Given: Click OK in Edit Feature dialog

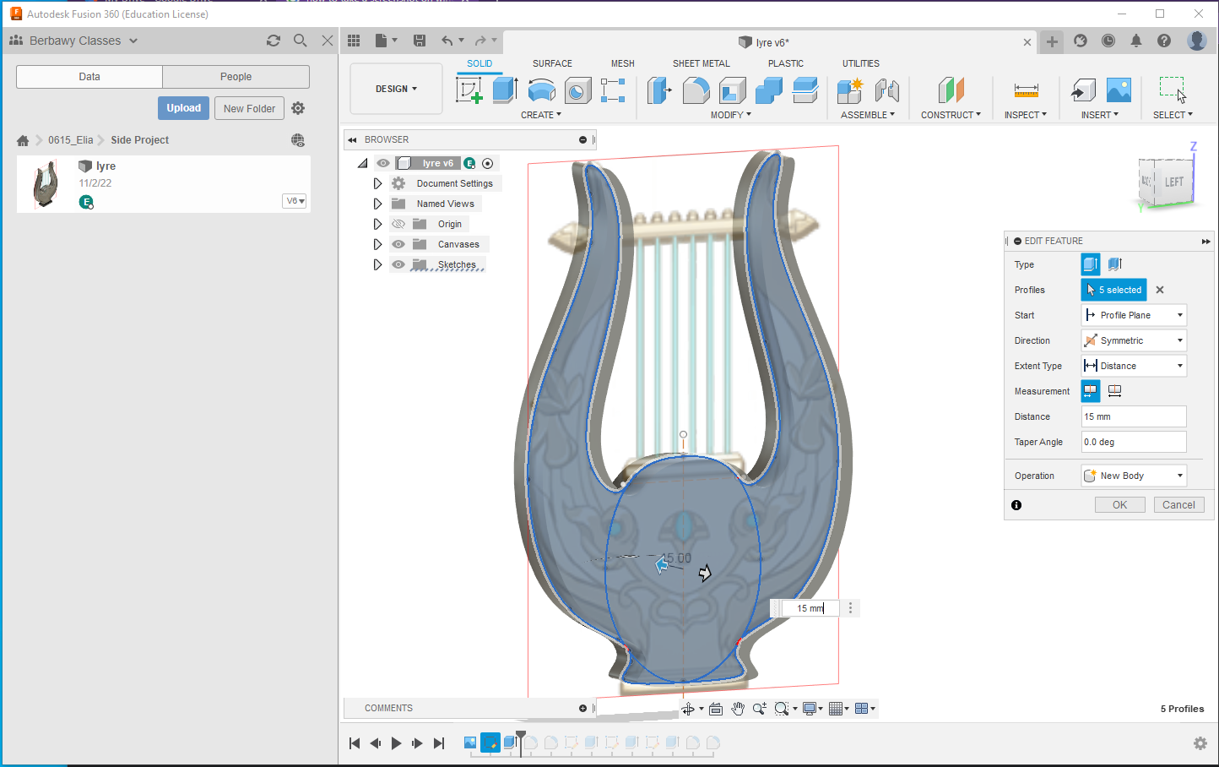Looking at the screenshot, I should point(1119,504).
